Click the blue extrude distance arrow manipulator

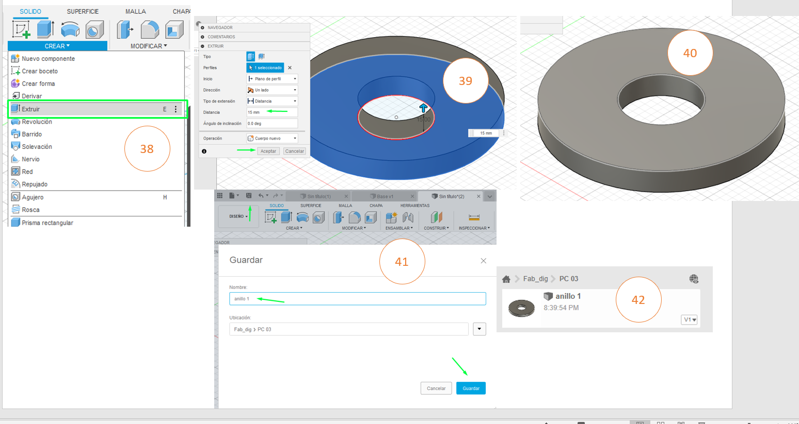coord(423,108)
